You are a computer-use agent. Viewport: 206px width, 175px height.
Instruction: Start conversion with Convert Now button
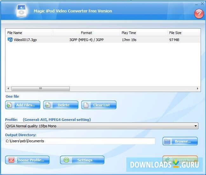tap(180, 160)
